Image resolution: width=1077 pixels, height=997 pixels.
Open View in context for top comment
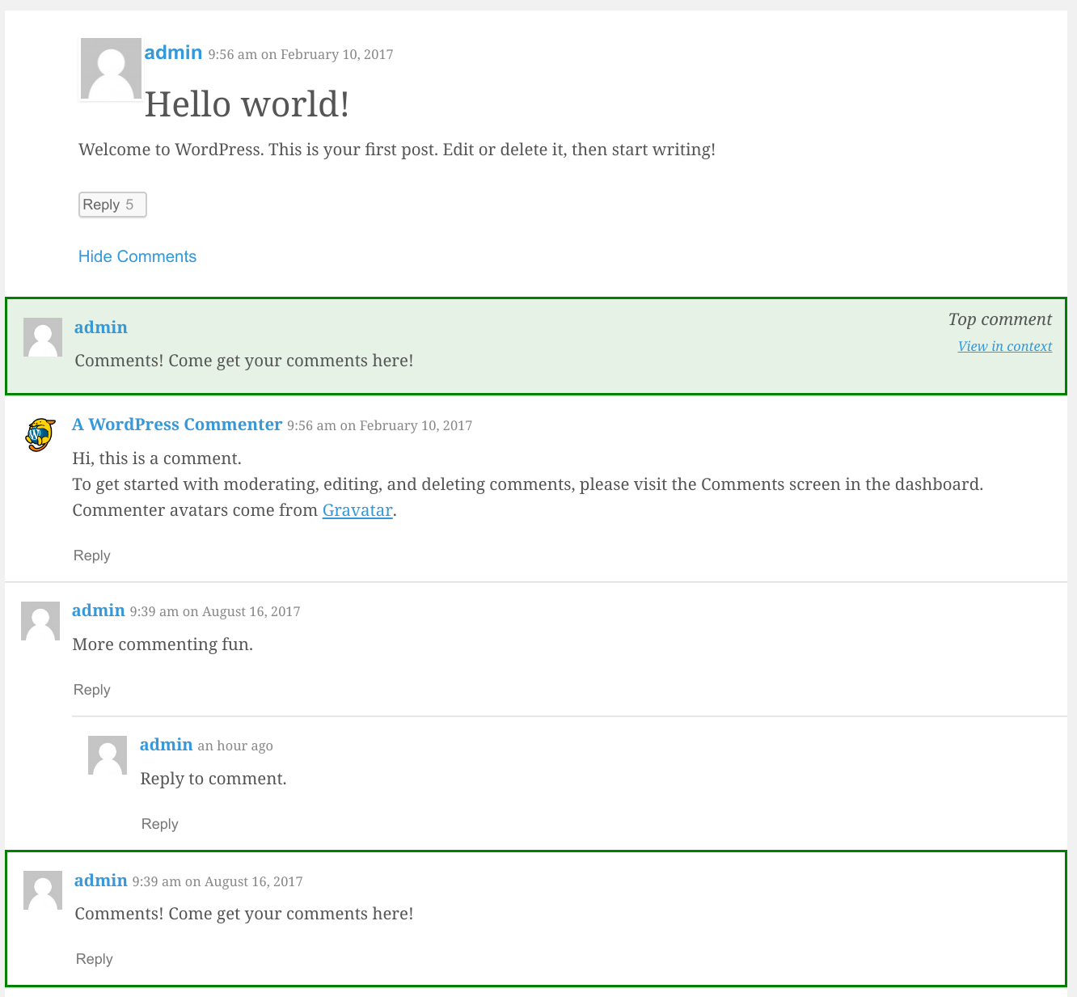tap(1004, 346)
